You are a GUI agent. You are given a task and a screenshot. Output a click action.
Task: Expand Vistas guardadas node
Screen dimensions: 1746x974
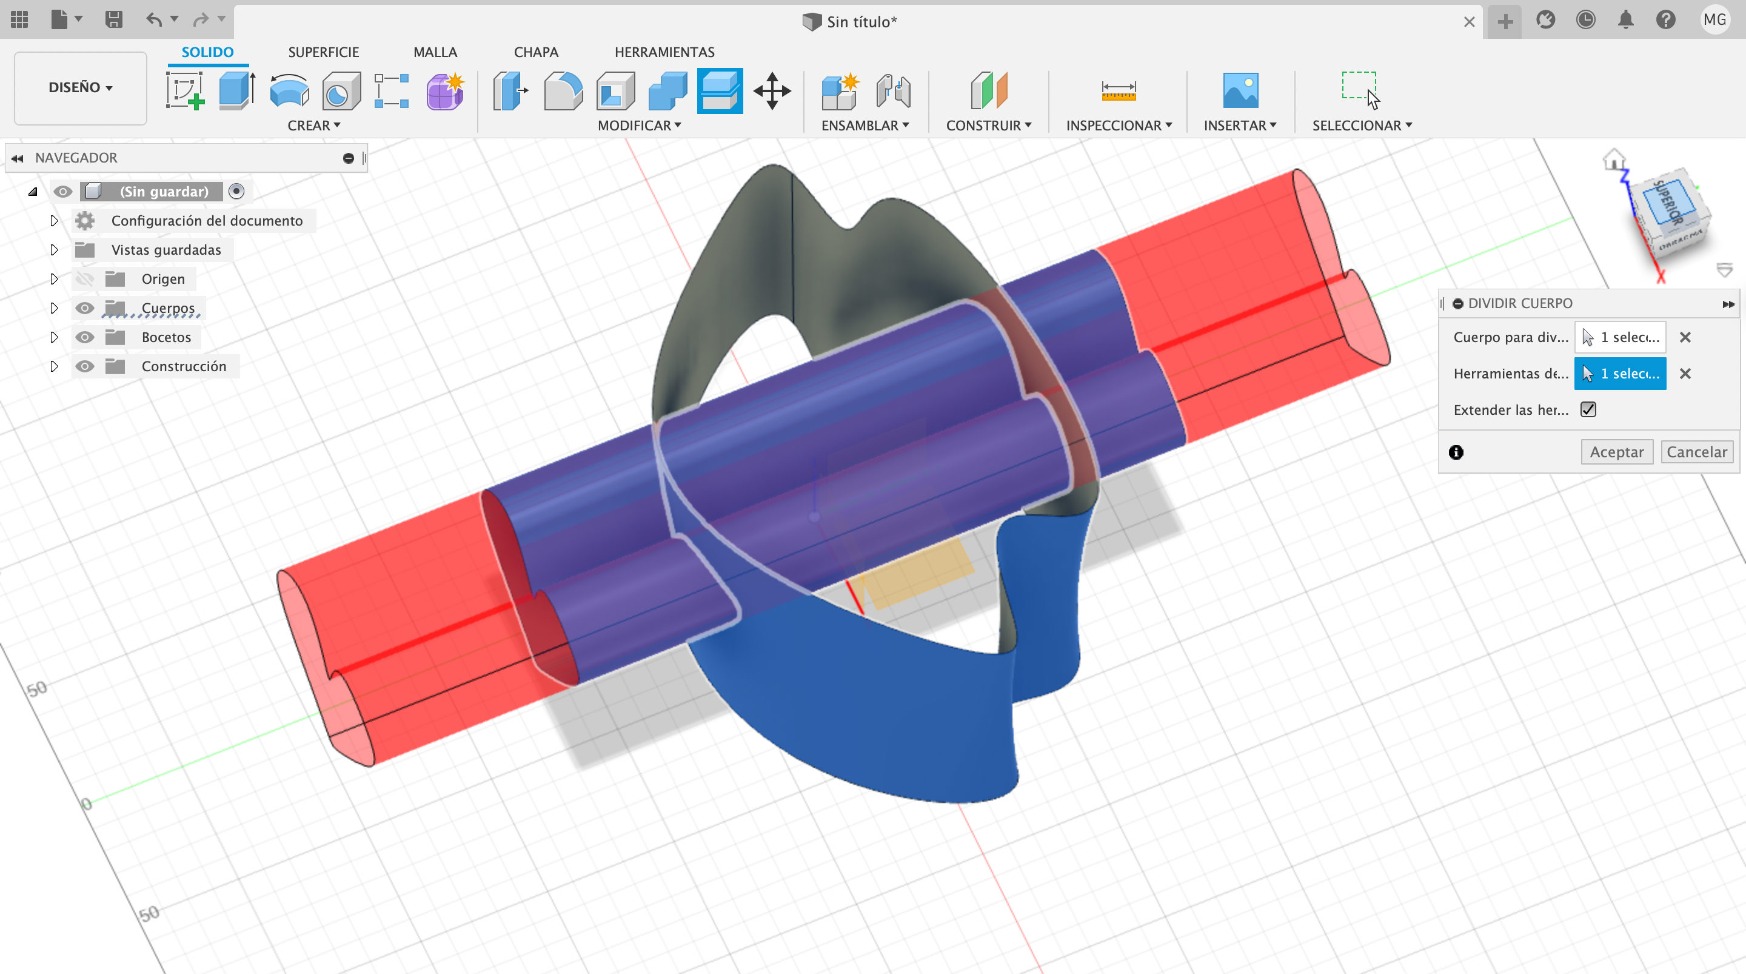(x=53, y=250)
